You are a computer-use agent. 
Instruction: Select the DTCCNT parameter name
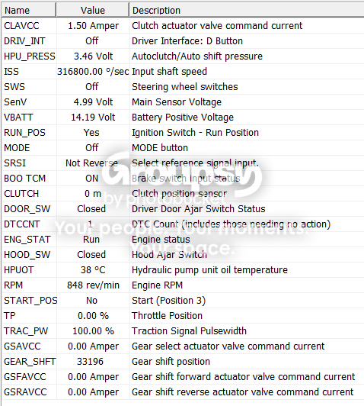tap(22, 224)
